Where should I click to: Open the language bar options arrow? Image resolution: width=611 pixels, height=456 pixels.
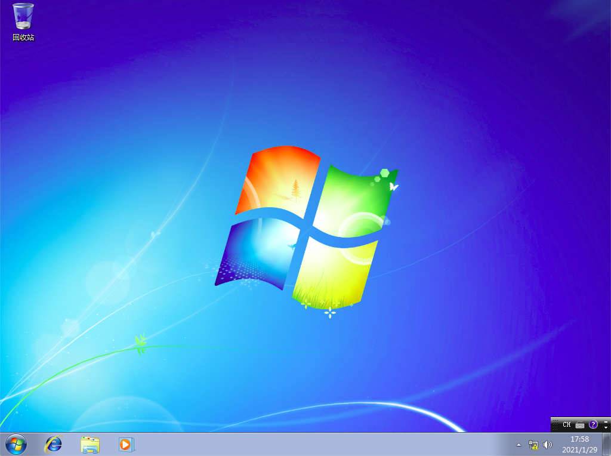pyautogui.click(x=606, y=427)
